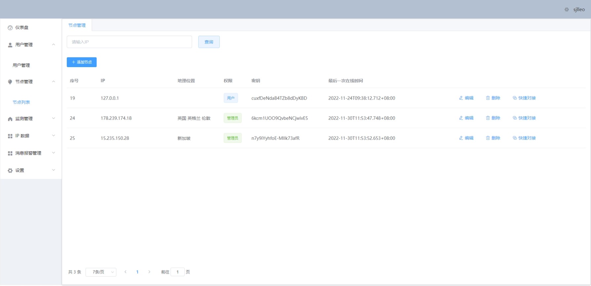Click IP cell 127.0.0.1

point(110,98)
